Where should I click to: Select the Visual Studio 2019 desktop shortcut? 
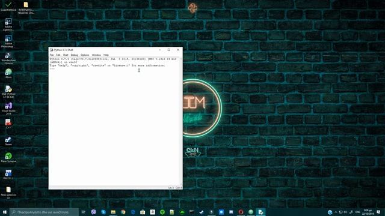(x=8, y=109)
